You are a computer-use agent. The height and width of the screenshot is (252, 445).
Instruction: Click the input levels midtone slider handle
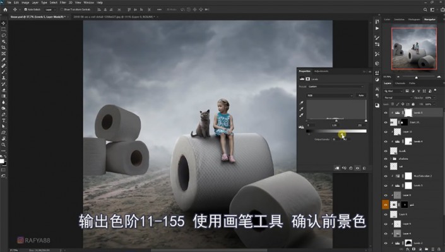click(x=336, y=121)
